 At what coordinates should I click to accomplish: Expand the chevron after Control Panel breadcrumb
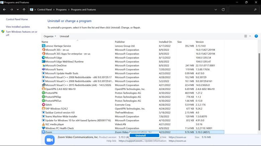(x=54, y=10)
